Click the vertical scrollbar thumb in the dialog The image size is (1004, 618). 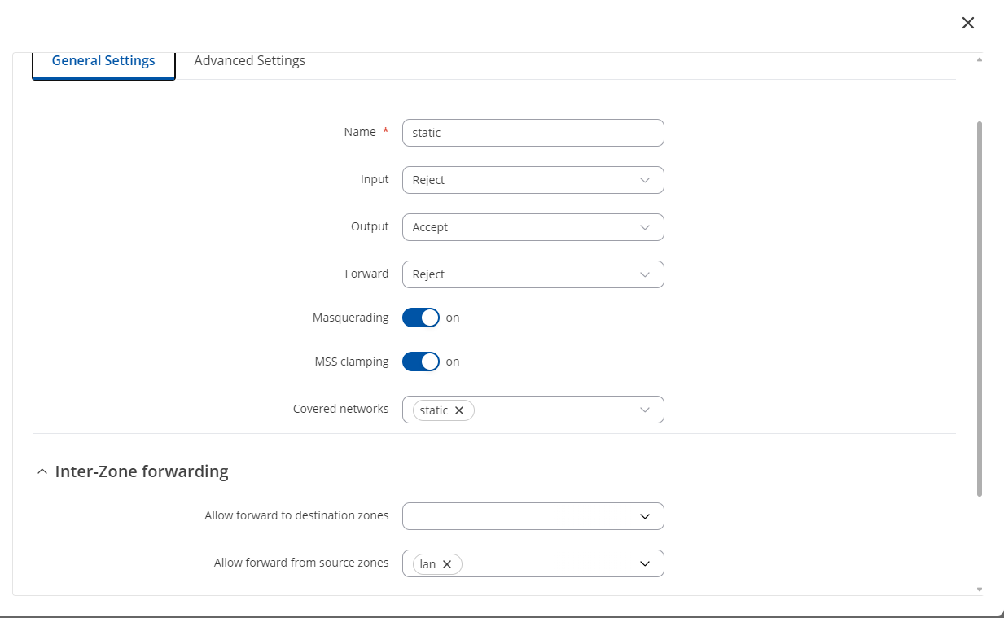pos(979,308)
